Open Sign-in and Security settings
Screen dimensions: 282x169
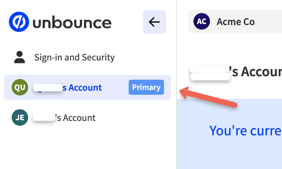74,57
